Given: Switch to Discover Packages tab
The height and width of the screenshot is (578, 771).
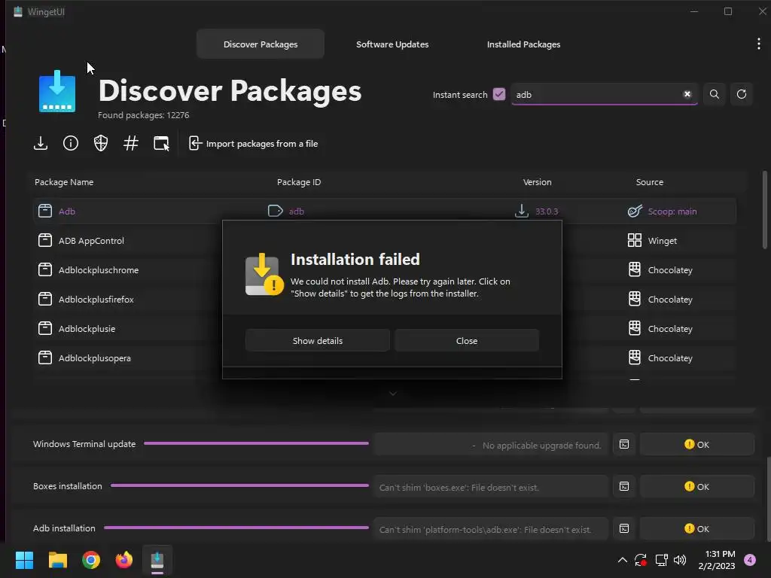Looking at the screenshot, I should pyautogui.click(x=261, y=44).
